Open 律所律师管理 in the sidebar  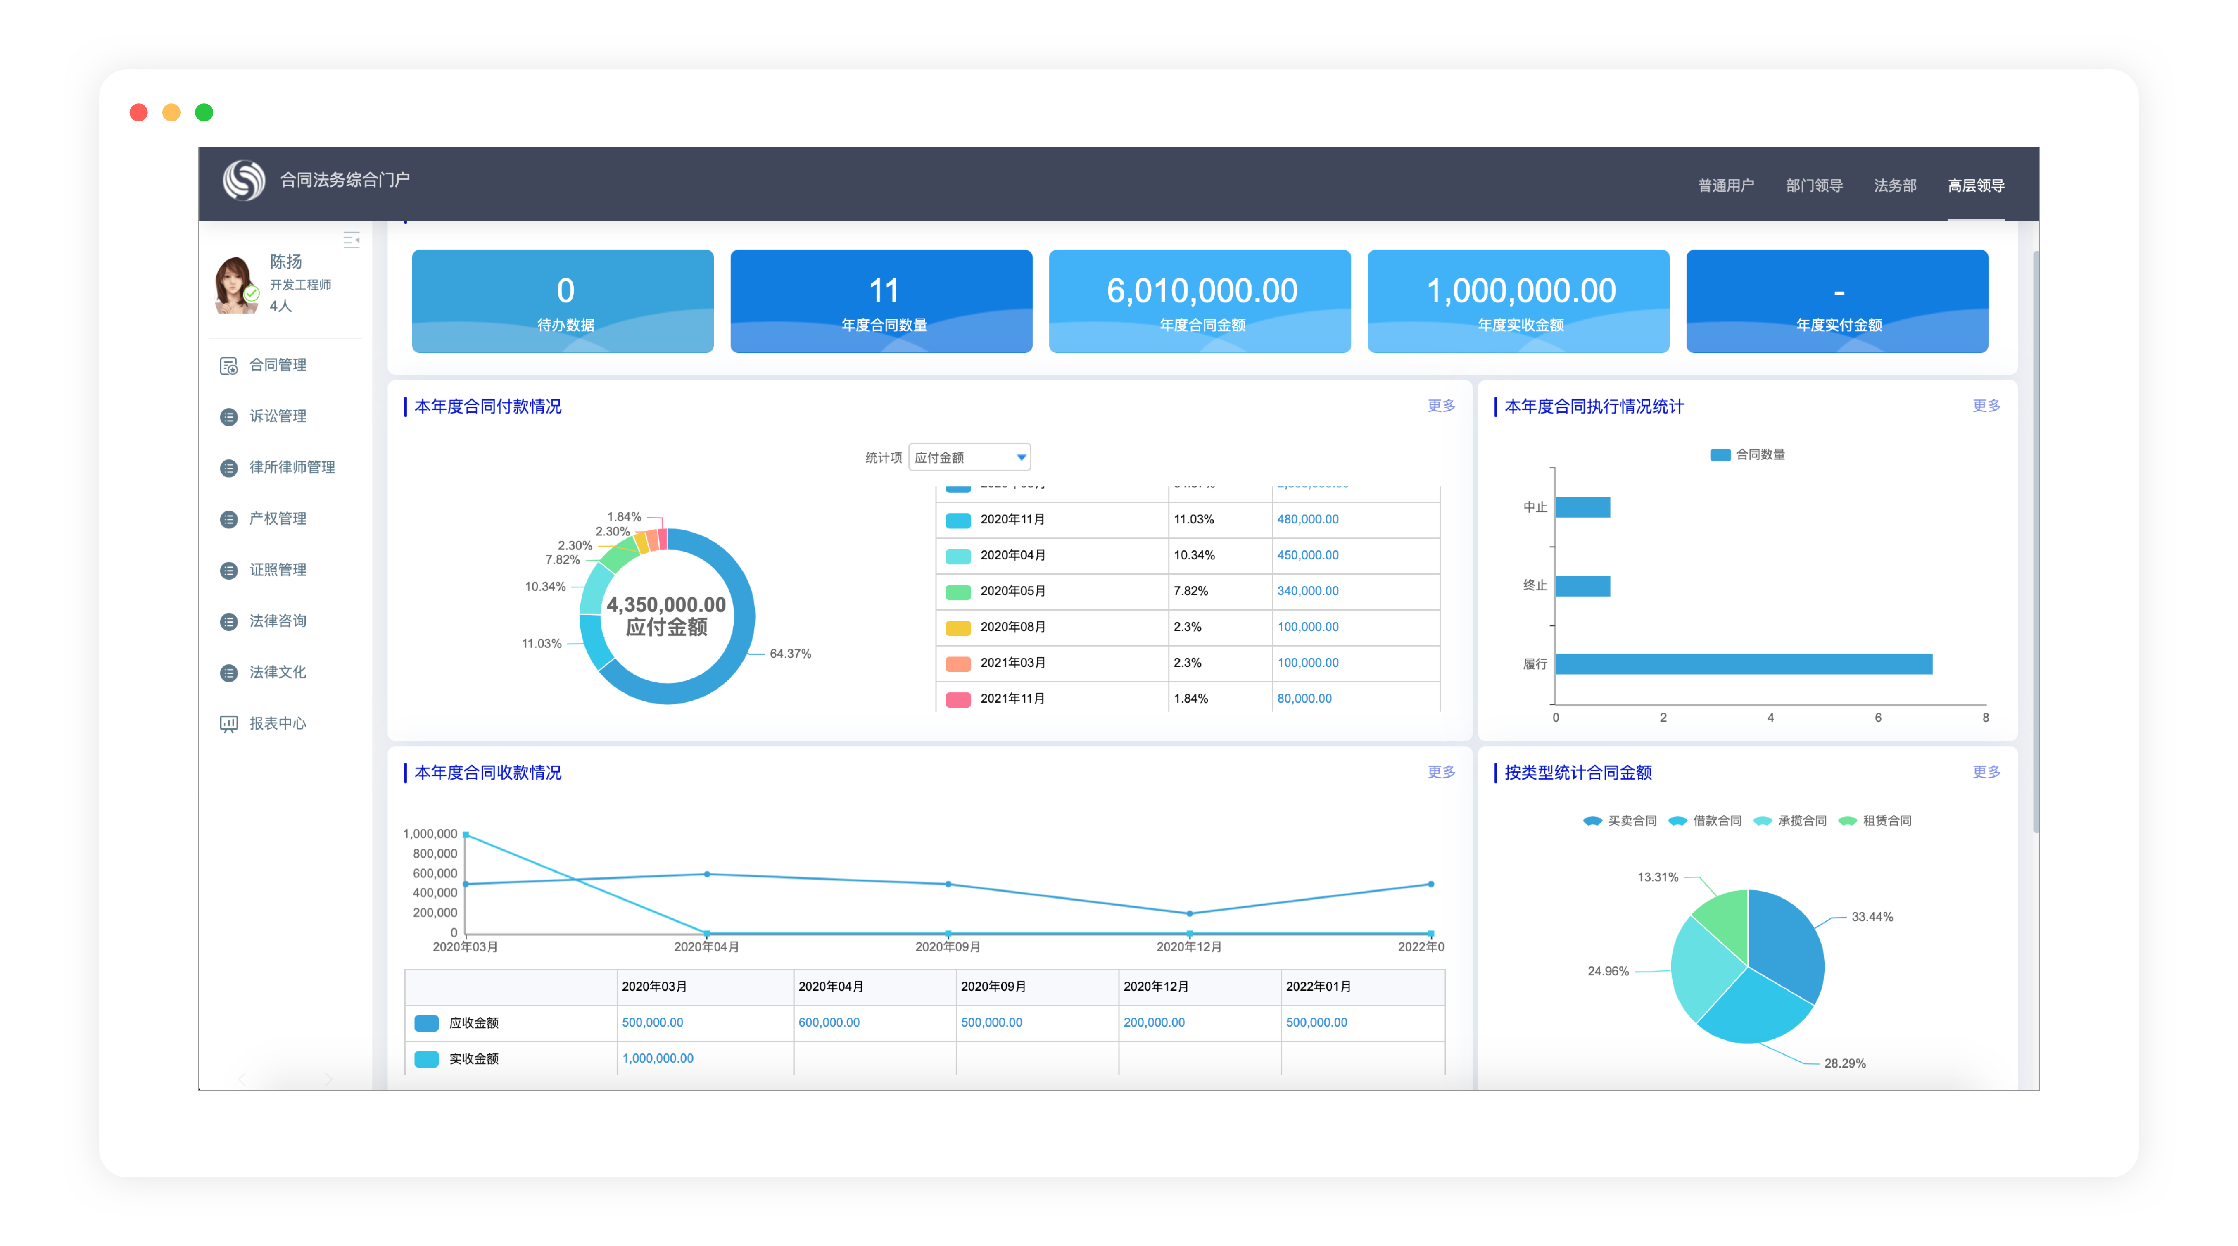coord(292,468)
